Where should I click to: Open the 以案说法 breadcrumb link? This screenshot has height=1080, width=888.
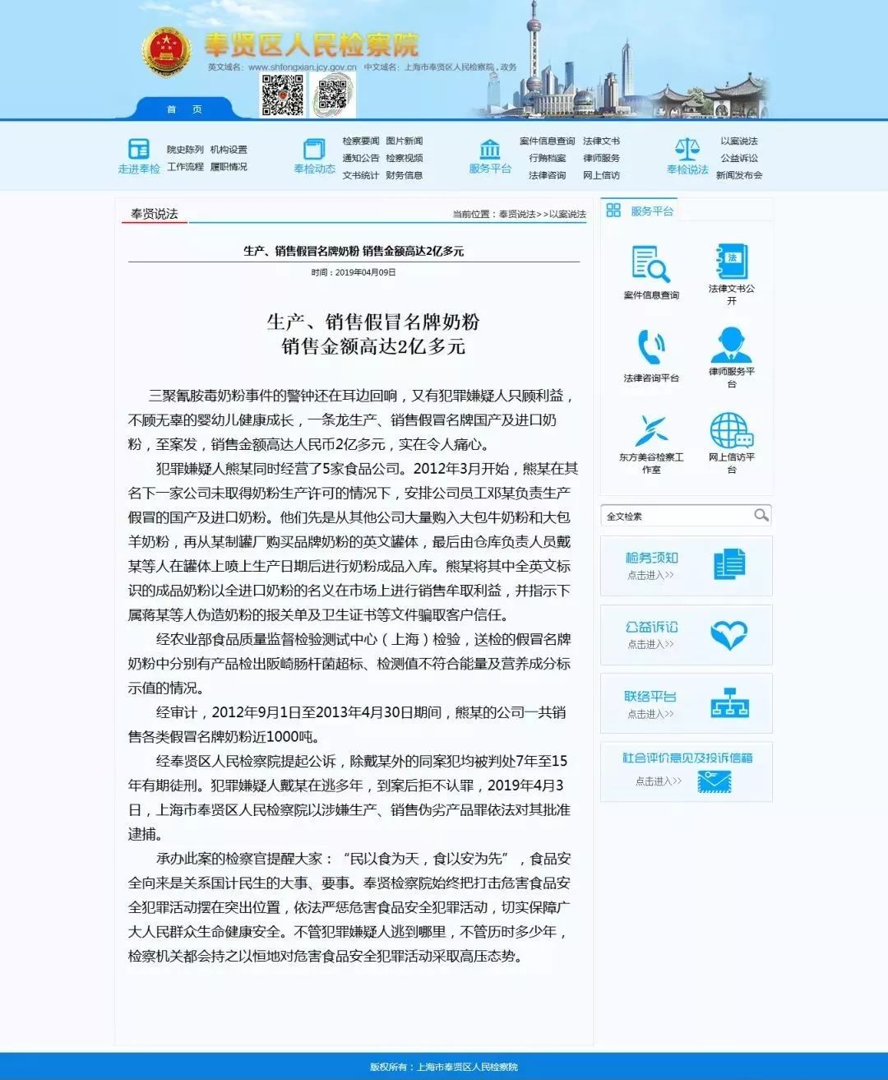pos(564,214)
